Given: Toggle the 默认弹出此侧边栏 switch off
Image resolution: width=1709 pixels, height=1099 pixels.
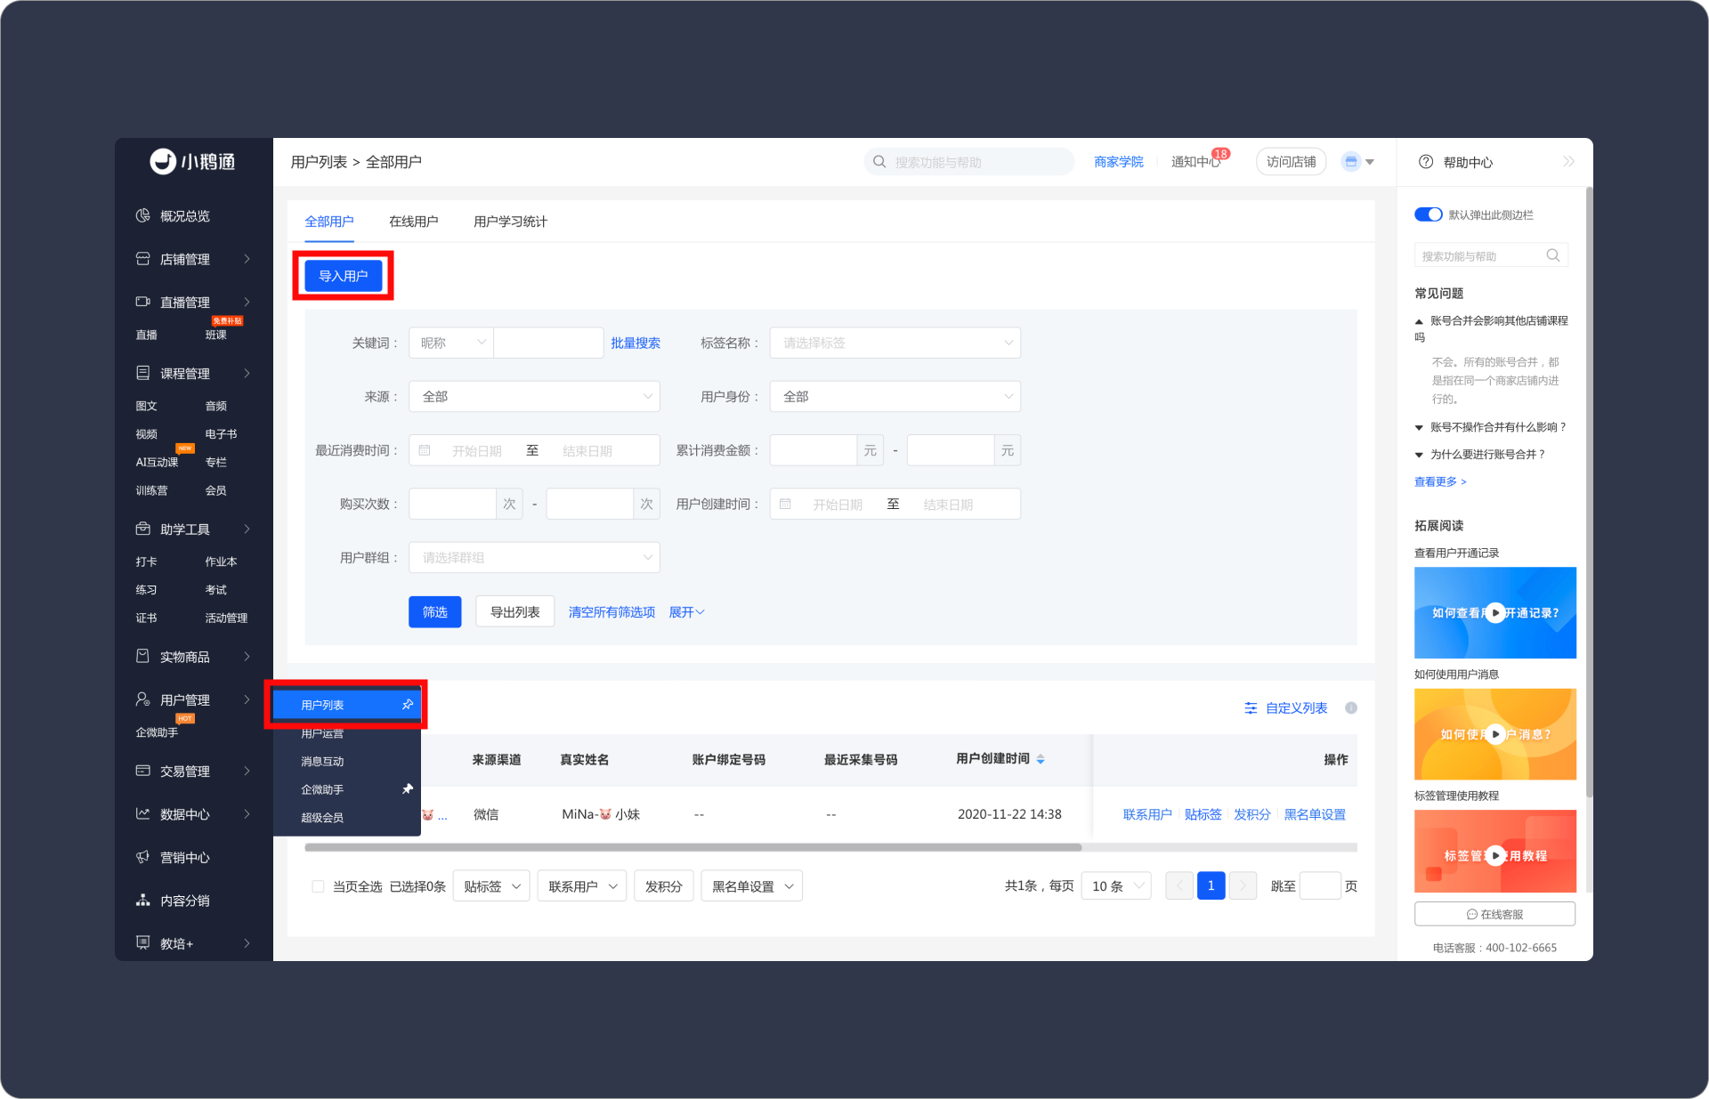Looking at the screenshot, I should click(x=1428, y=214).
